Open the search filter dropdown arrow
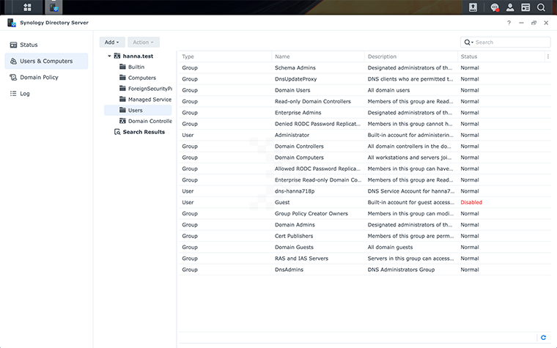 (468, 42)
